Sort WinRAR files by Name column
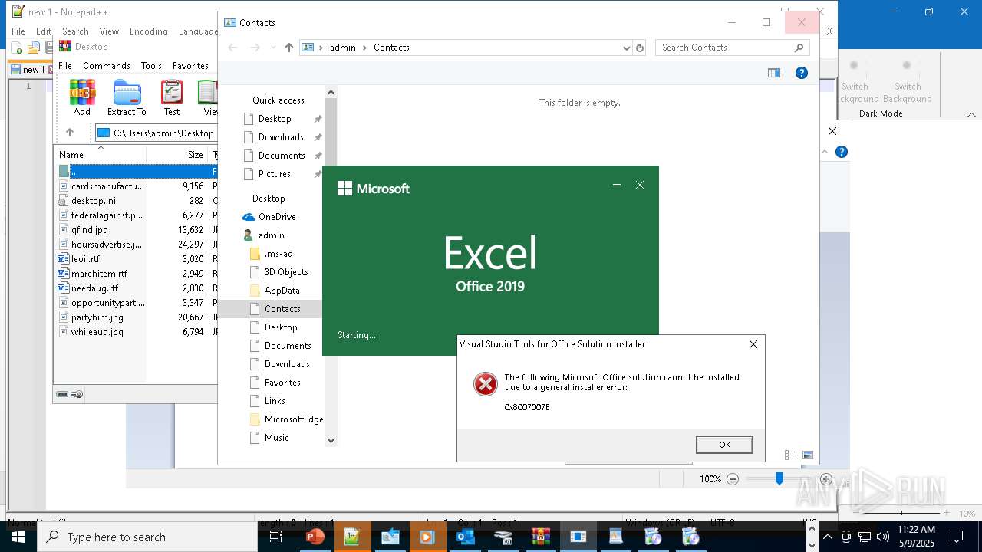Screen dimensions: 982x552 100,154
